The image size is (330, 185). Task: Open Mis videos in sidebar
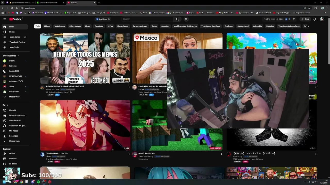tap(14, 131)
